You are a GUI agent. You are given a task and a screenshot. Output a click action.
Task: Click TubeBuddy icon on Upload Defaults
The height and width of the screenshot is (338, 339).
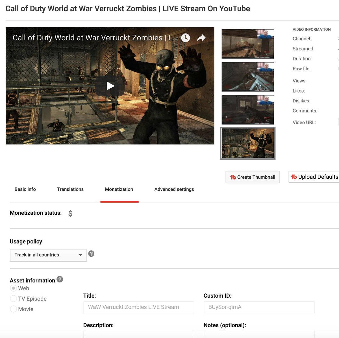tap(294, 177)
